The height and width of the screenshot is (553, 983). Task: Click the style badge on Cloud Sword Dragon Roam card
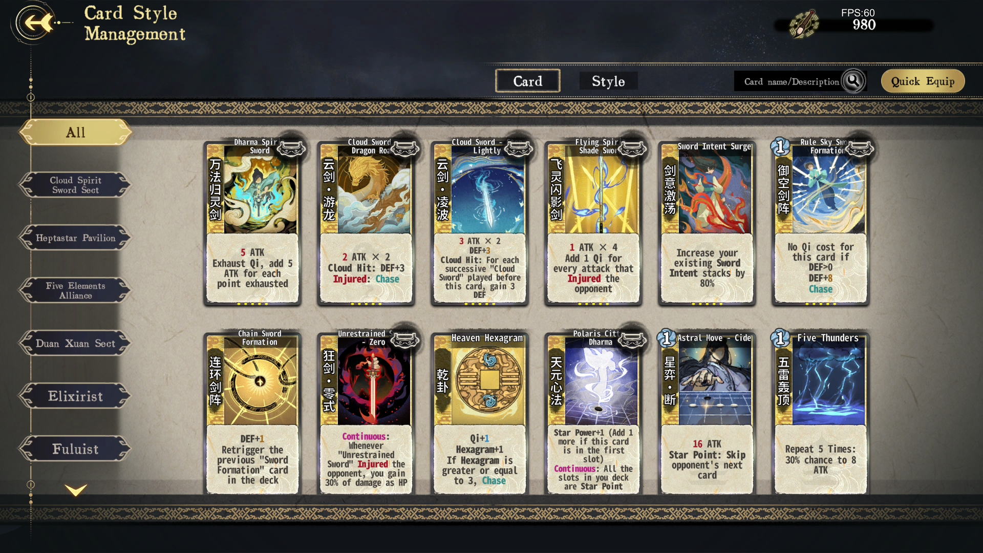click(x=404, y=148)
